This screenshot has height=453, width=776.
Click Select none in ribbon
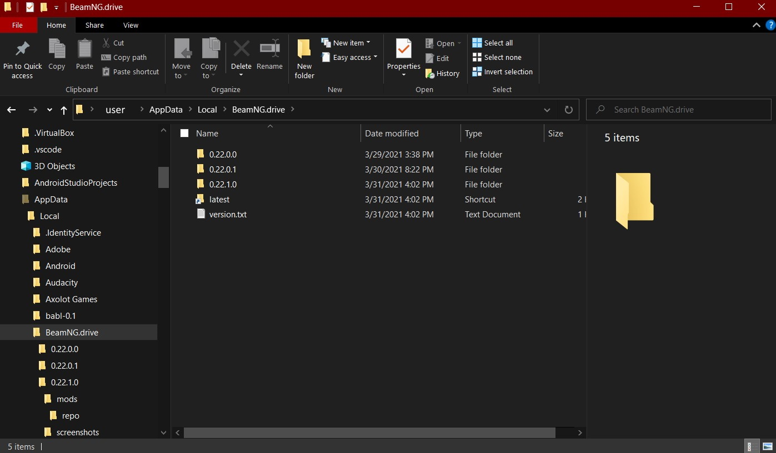497,57
